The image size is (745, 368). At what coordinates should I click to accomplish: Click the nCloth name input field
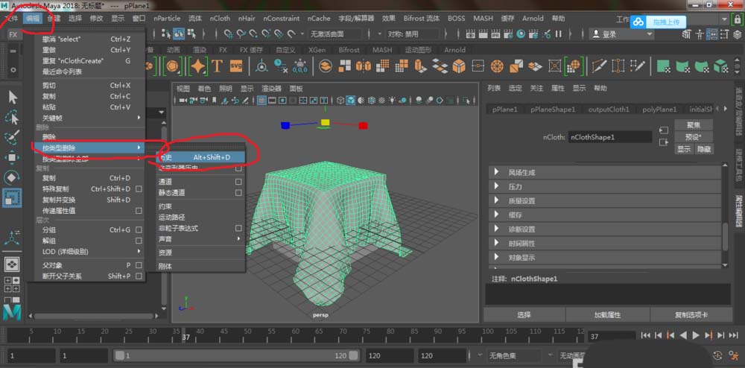point(611,137)
